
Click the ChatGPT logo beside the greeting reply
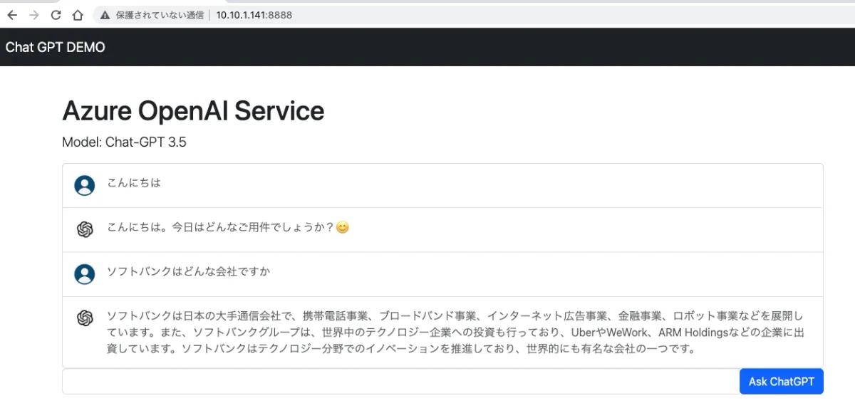[85, 229]
